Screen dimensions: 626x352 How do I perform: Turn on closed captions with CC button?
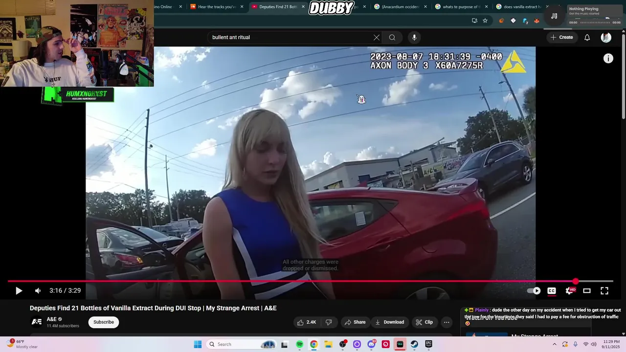pos(552,290)
